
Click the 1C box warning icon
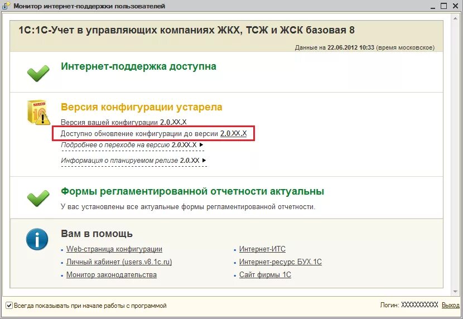[x=38, y=112]
